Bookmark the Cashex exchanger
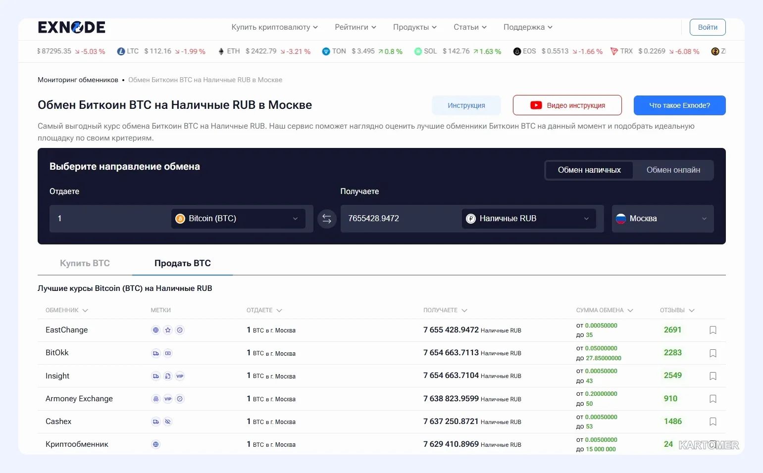 pos(713,422)
